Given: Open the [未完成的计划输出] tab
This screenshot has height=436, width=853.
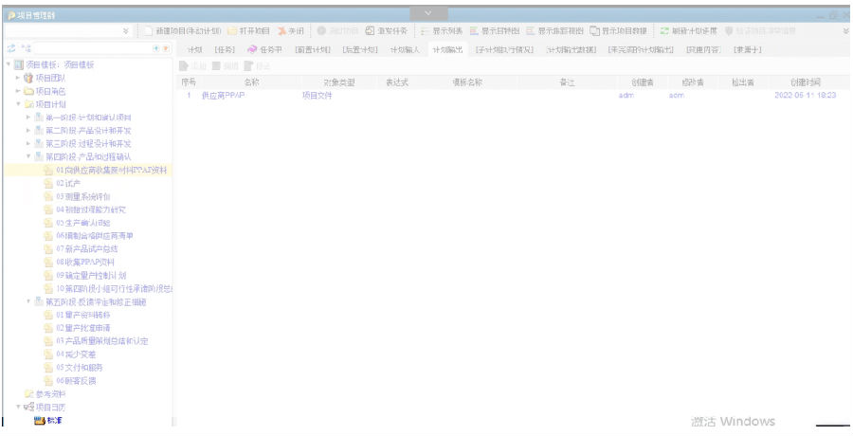Looking at the screenshot, I should 641,50.
